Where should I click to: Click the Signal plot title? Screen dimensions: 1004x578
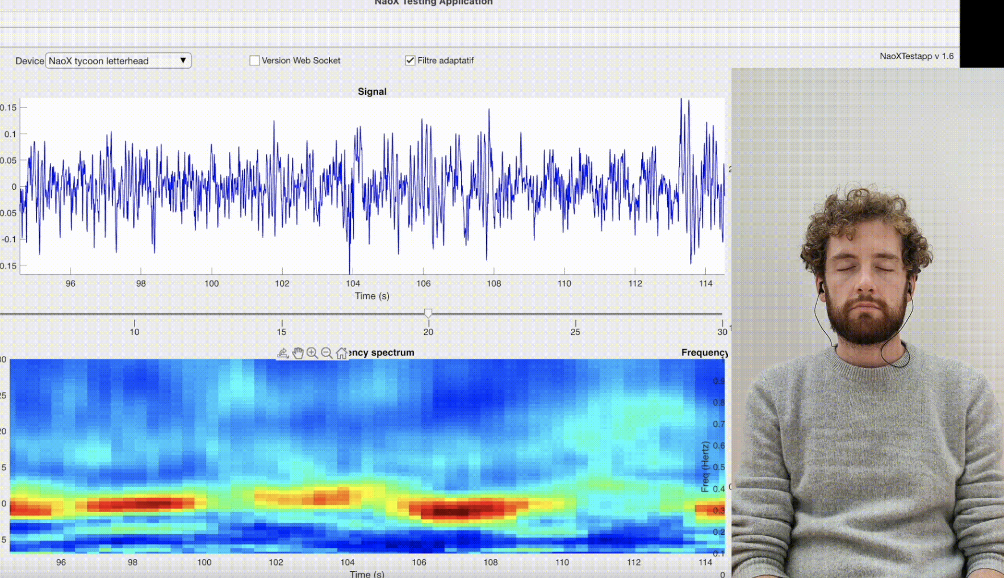372,91
